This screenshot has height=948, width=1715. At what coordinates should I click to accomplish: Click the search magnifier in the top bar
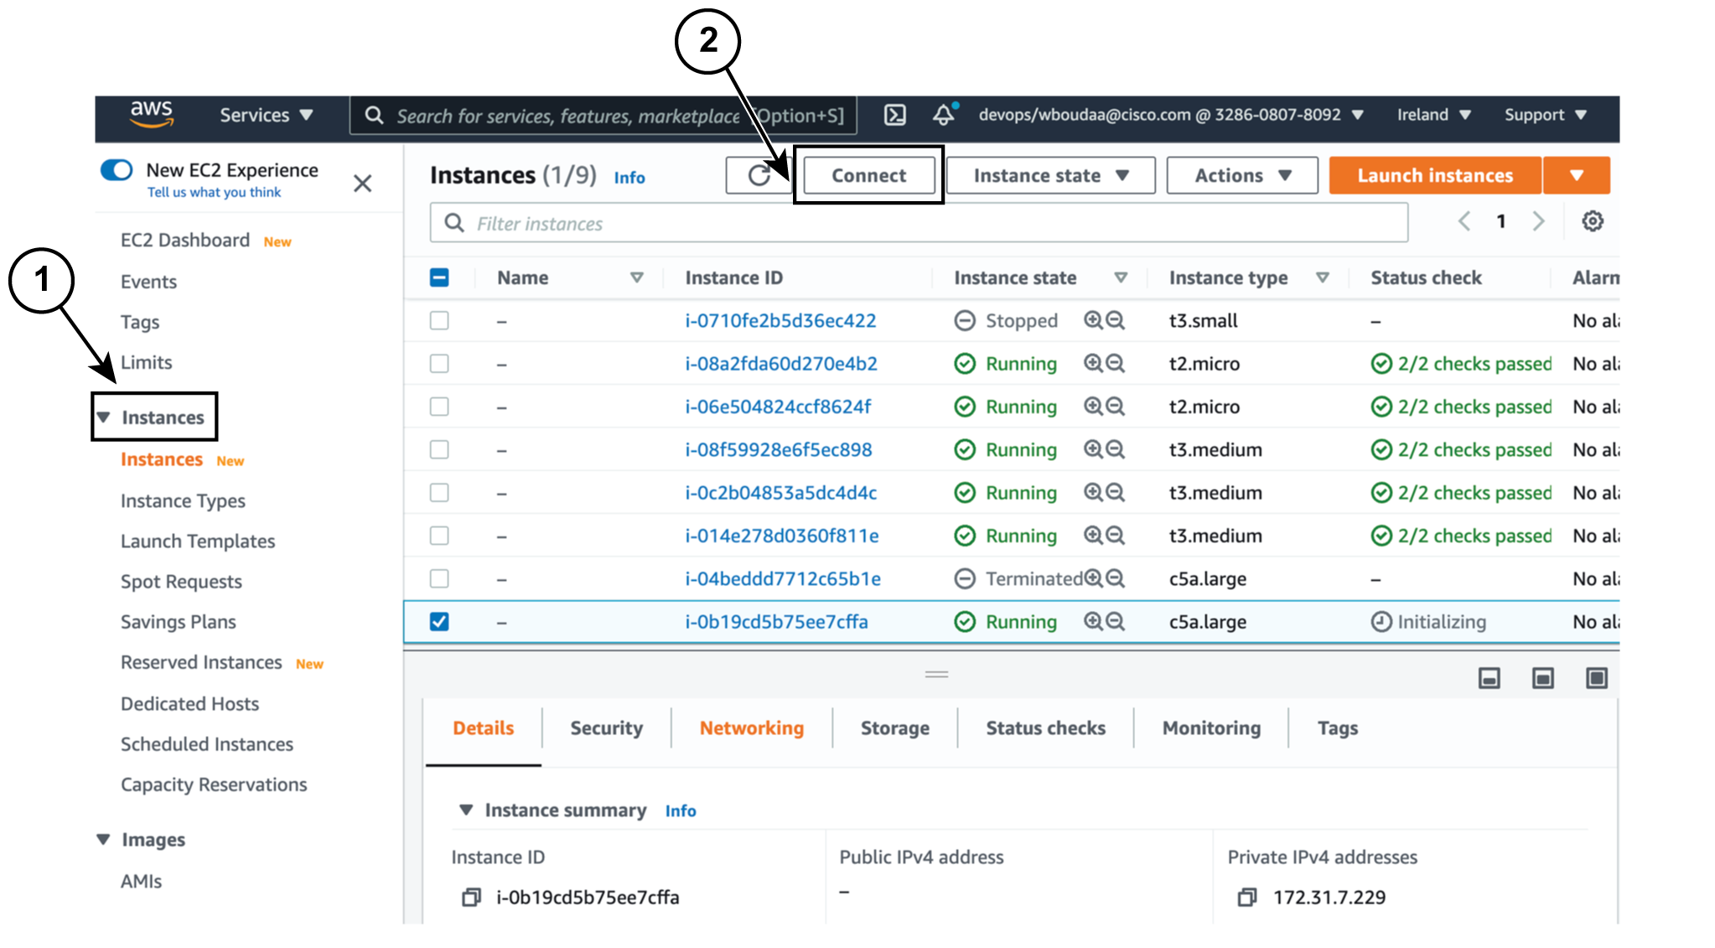375,116
